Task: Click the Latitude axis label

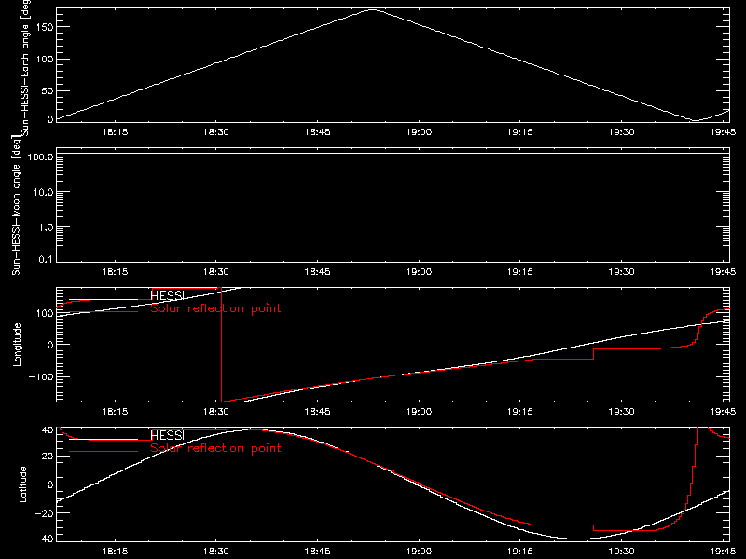Action: coord(22,484)
